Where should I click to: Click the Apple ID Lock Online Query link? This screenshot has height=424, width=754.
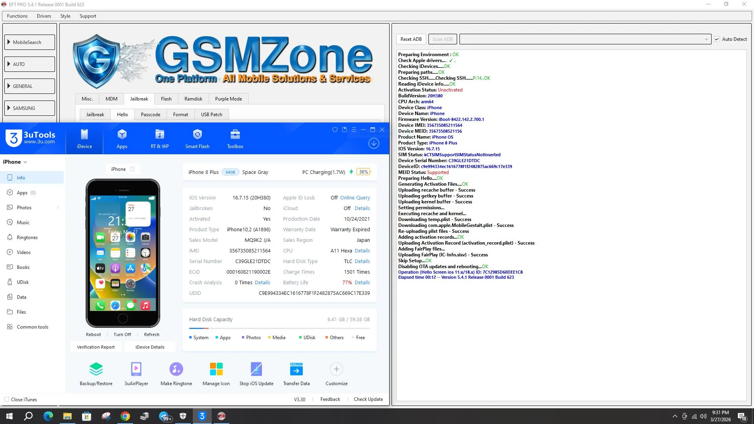tap(355, 198)
